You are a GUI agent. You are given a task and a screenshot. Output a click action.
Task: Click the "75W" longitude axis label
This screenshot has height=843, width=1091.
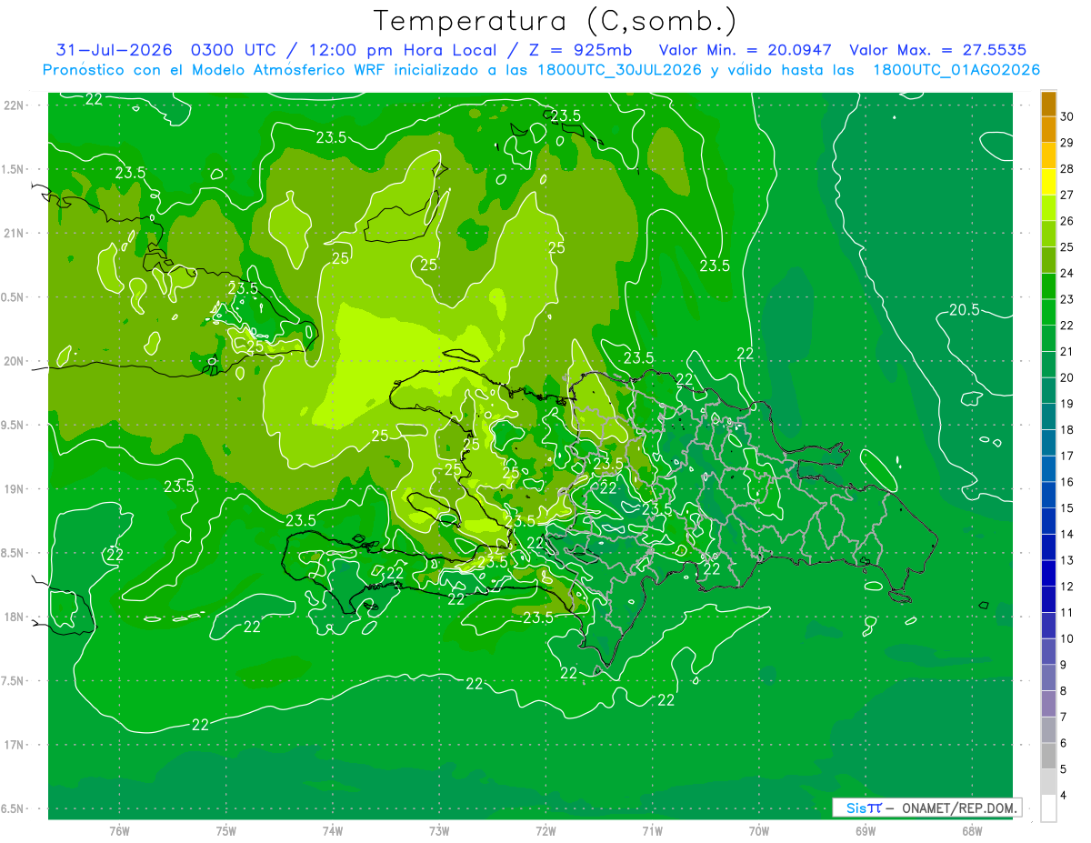pyautogui.click(x=226, y=832)
